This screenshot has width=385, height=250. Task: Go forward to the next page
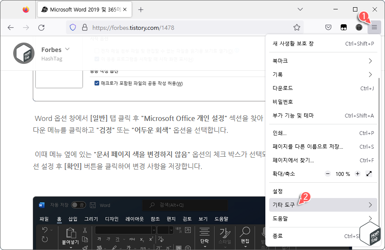pos(26,28)
